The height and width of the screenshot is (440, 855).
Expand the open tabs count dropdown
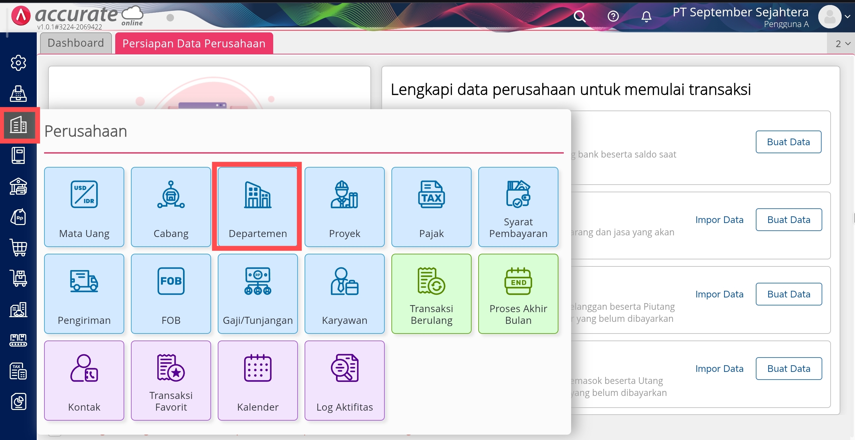coord(843,44)
